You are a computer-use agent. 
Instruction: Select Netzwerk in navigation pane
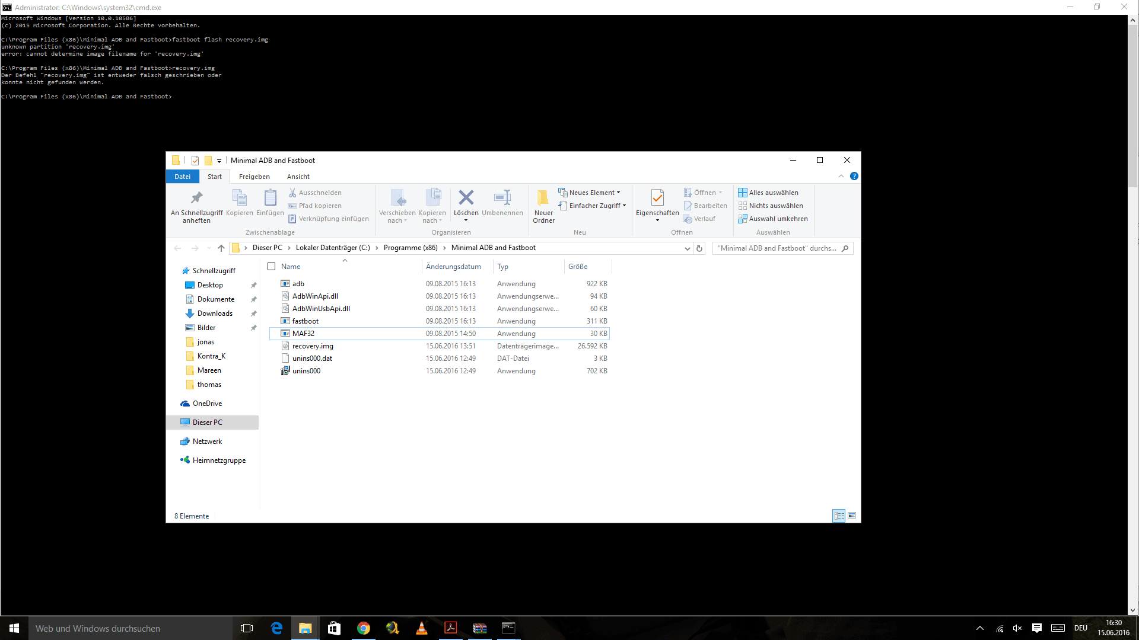tap(207, 441)
